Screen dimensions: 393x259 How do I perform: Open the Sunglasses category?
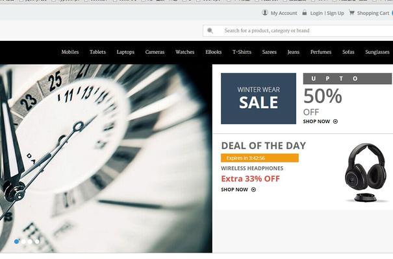pos(377,52)
